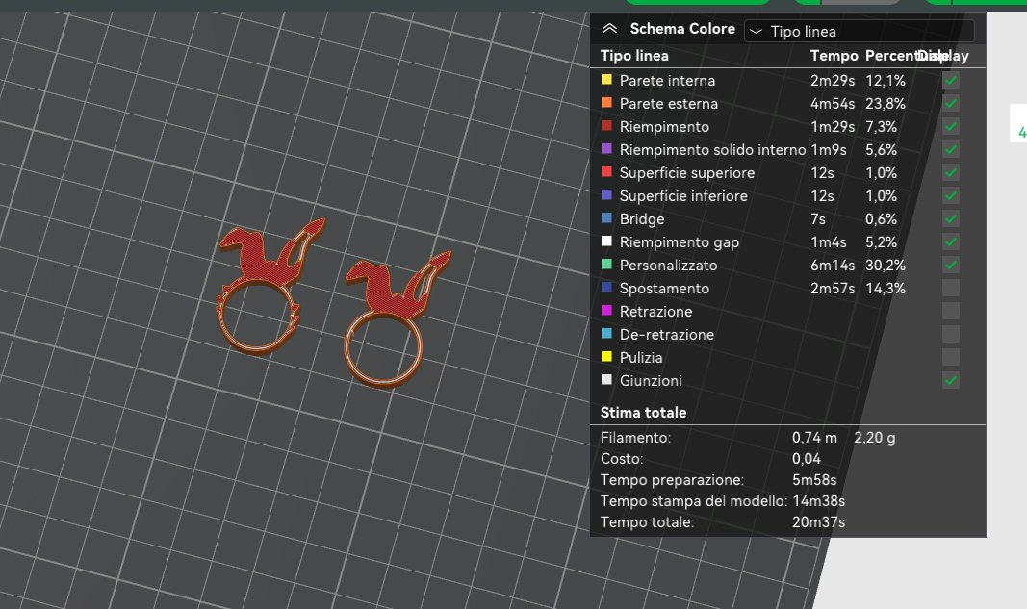
Task: Toggle Bridge display checkbox
Action: point(951,218)
